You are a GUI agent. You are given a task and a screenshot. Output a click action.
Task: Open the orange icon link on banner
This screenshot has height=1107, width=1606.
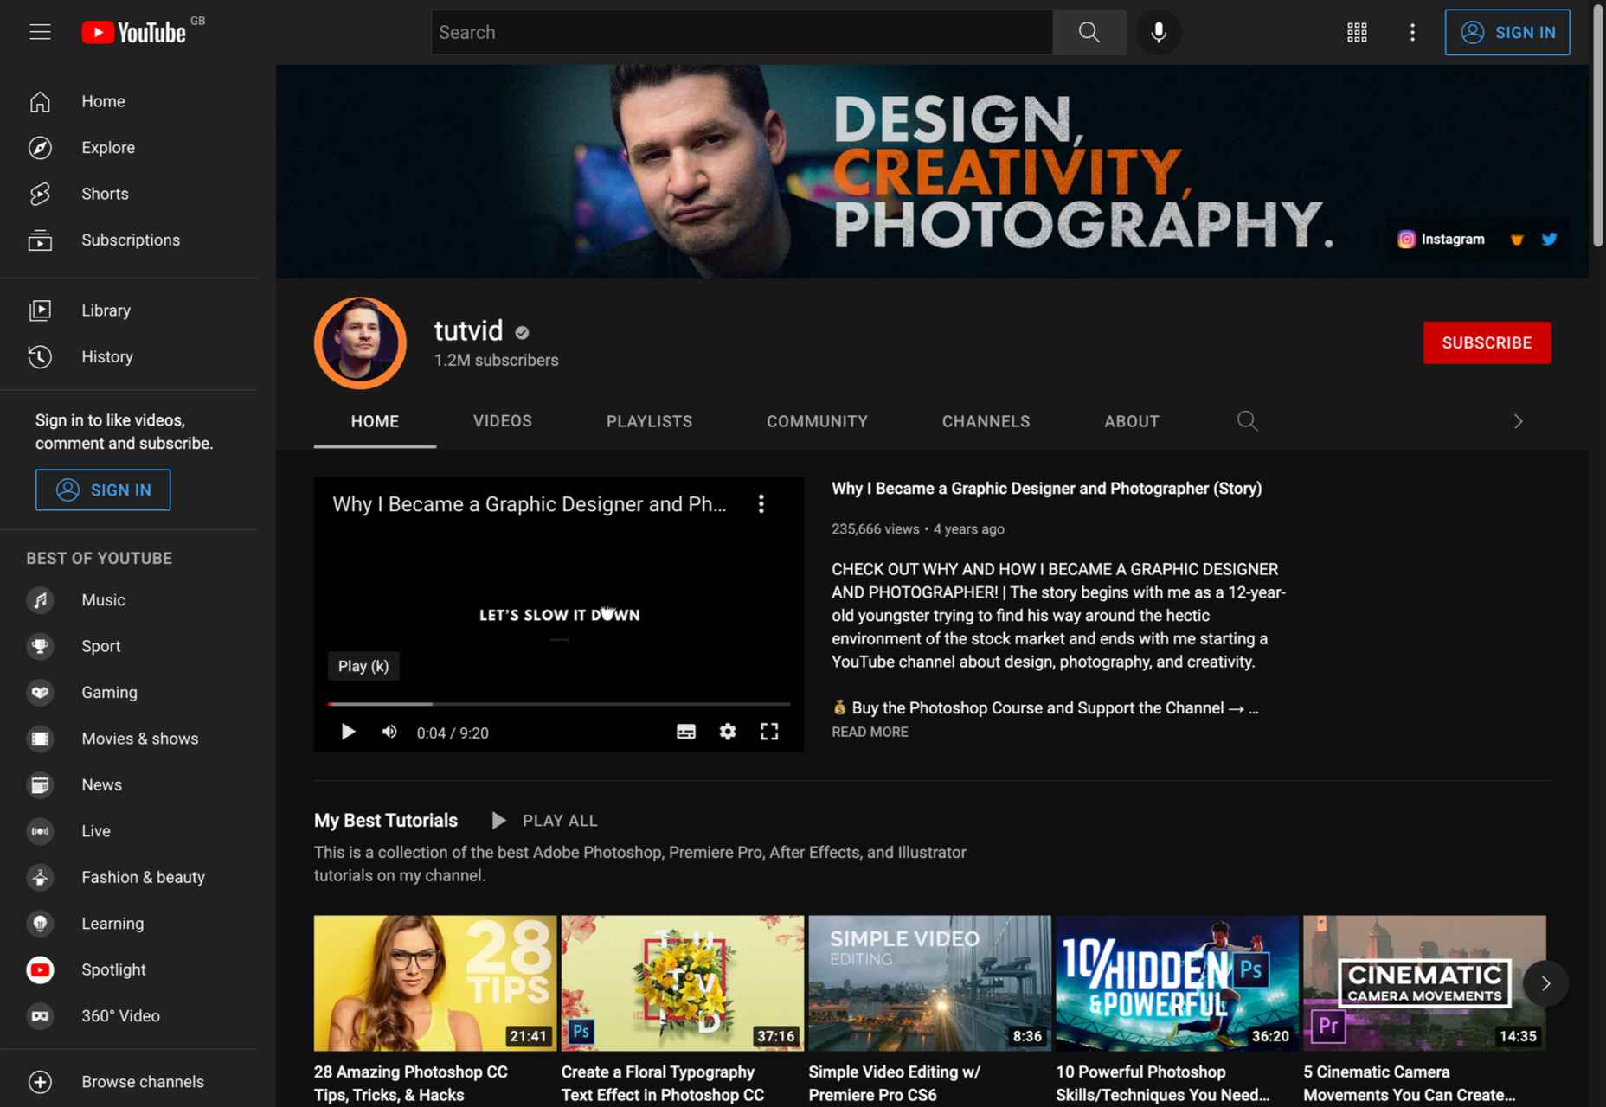(1517, 239)
